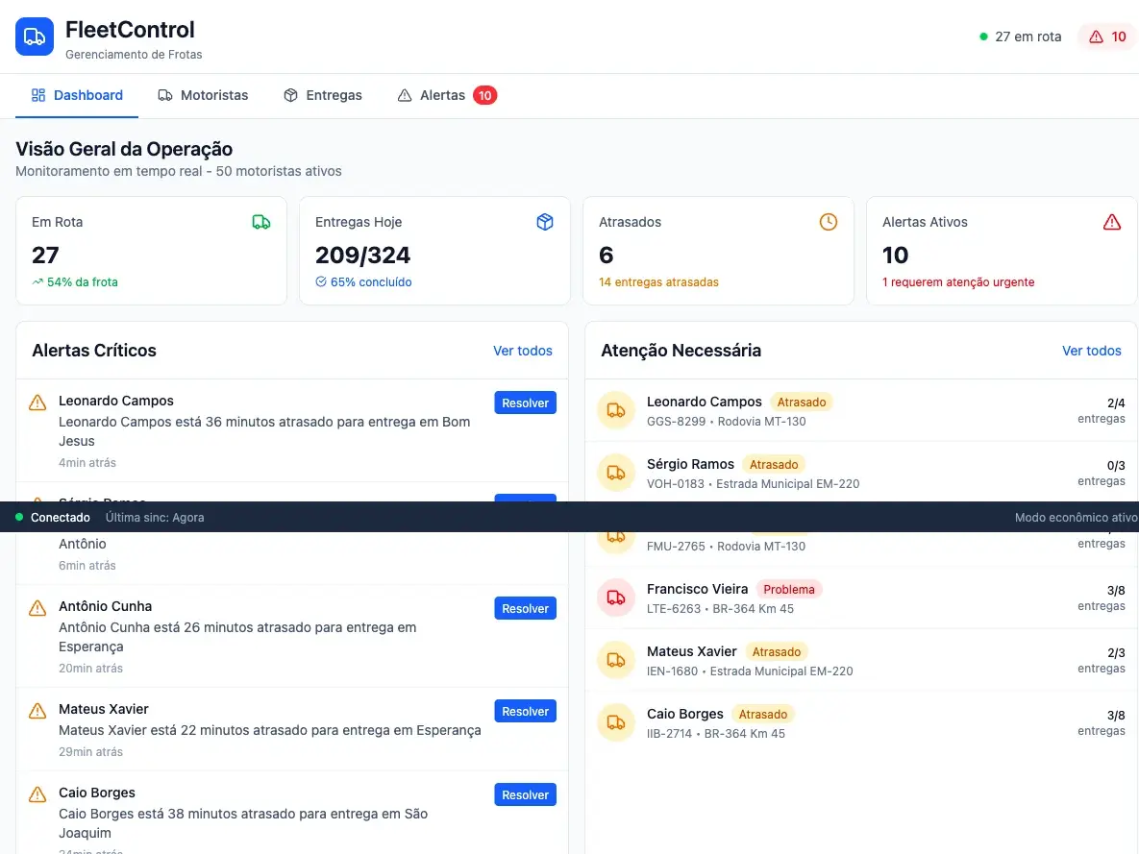
Task: Open the Dashboard tab
Action: tap(77, 95)
